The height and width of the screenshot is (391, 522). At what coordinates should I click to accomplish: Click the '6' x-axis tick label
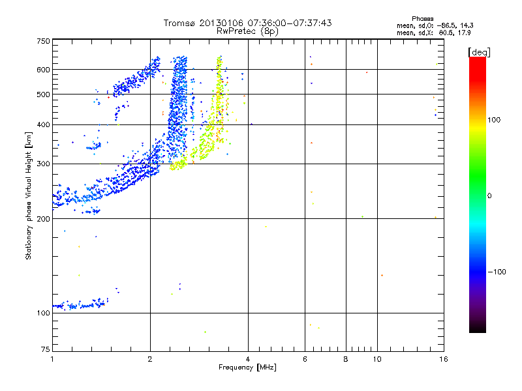coord(305,359)
